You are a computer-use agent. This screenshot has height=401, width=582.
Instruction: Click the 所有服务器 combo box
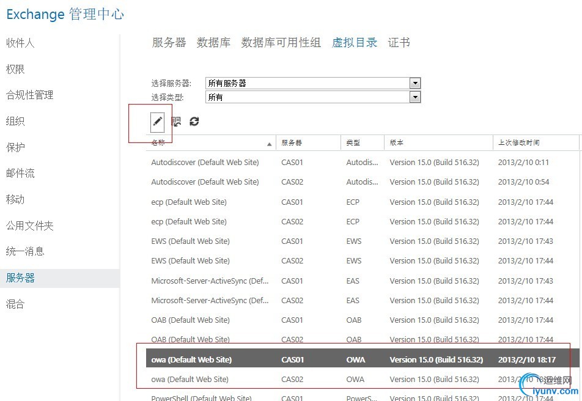click(x=313, y=83)
